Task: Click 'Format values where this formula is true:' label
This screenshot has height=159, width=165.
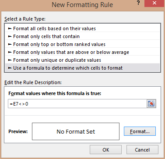Action: click(55, 93)
